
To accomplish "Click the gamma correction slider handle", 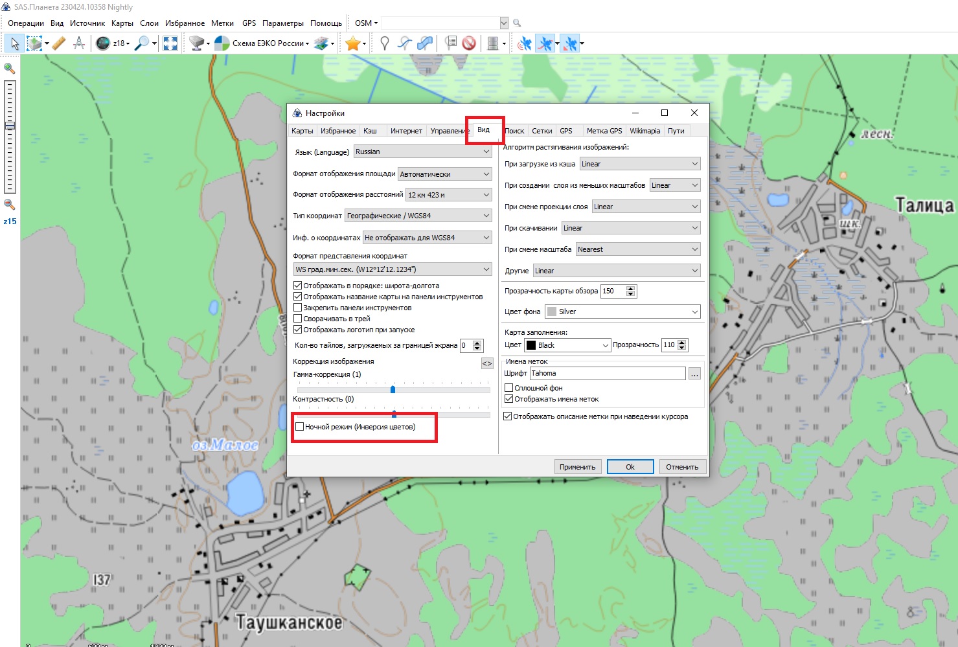I will [x=393, y=389].
